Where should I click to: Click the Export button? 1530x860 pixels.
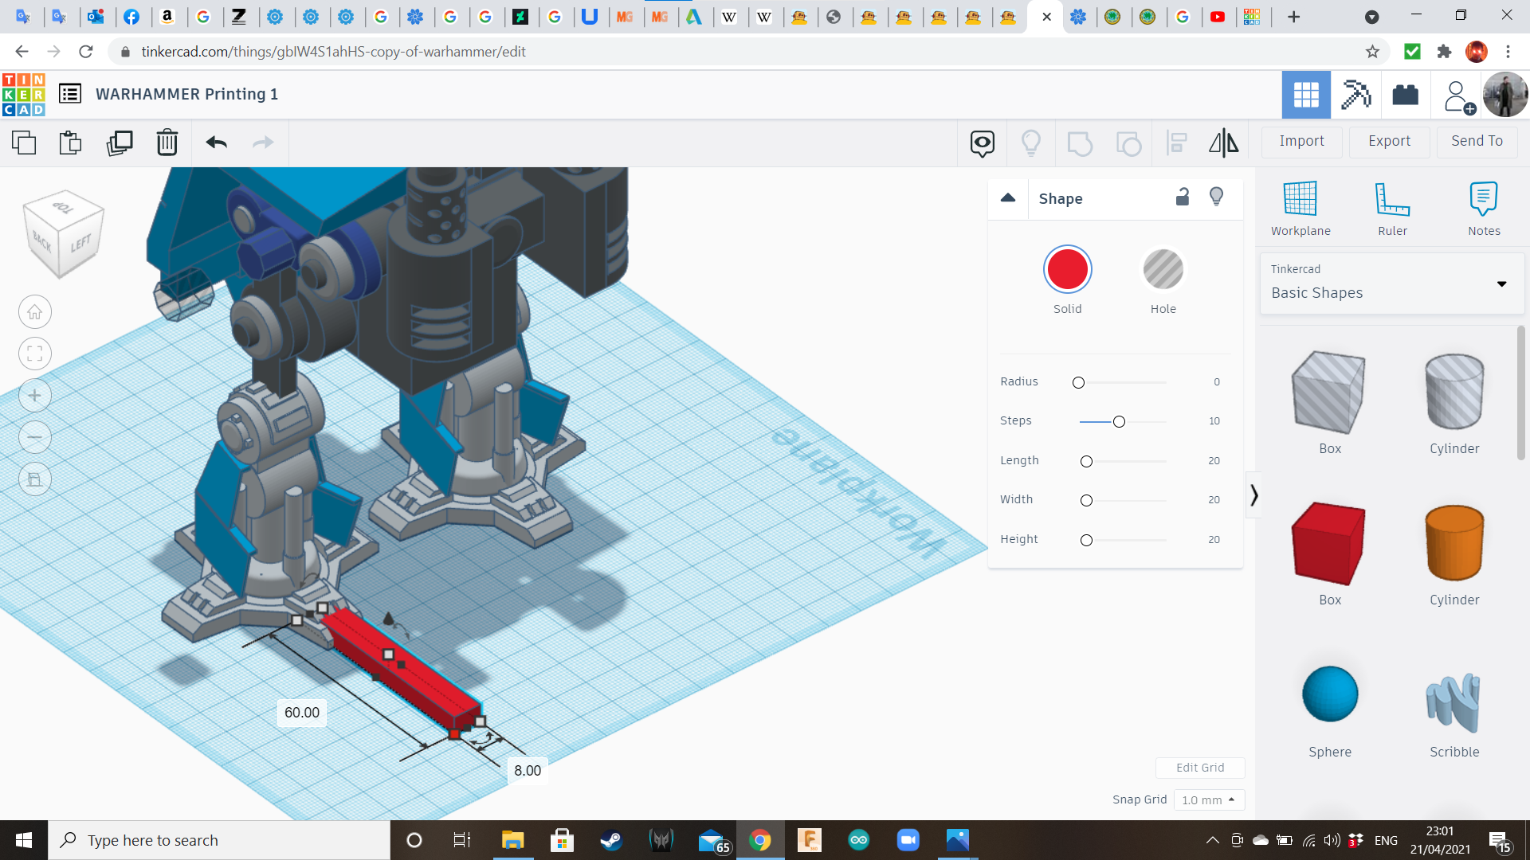[x=1389, y=141]
